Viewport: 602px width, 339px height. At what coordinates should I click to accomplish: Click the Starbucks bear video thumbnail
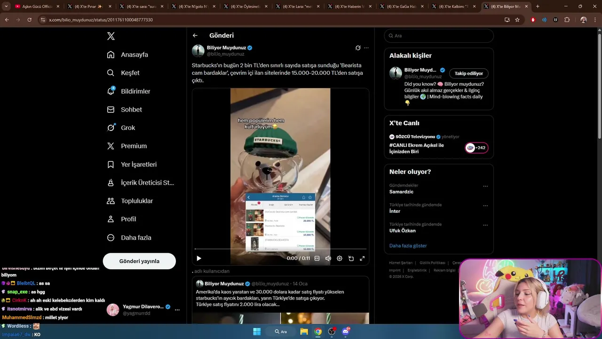pyautogui.click(x=280, y=177)
